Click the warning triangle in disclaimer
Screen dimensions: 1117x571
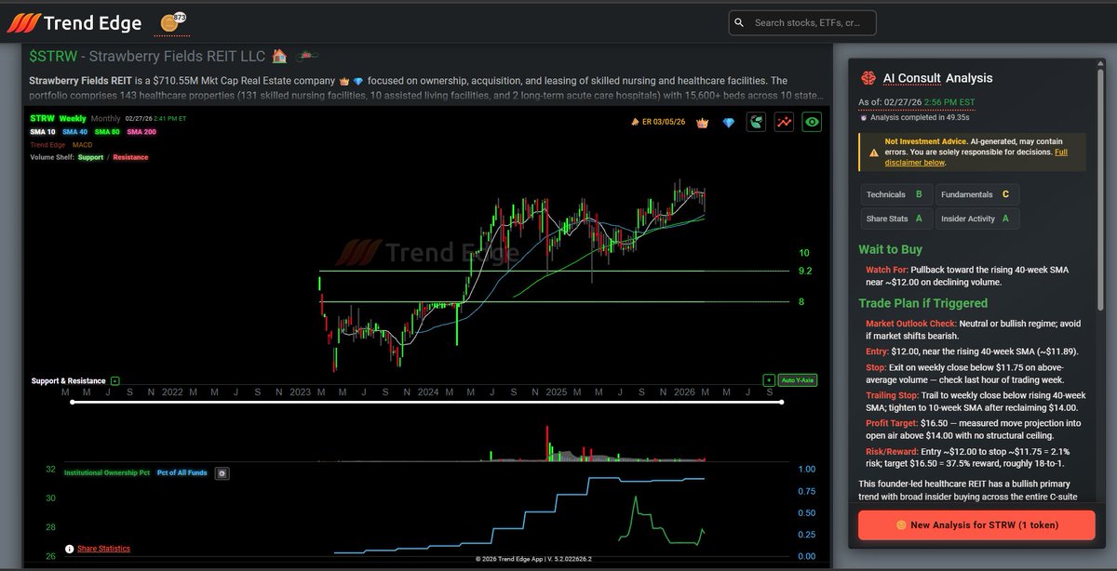(x=874, y=152)
